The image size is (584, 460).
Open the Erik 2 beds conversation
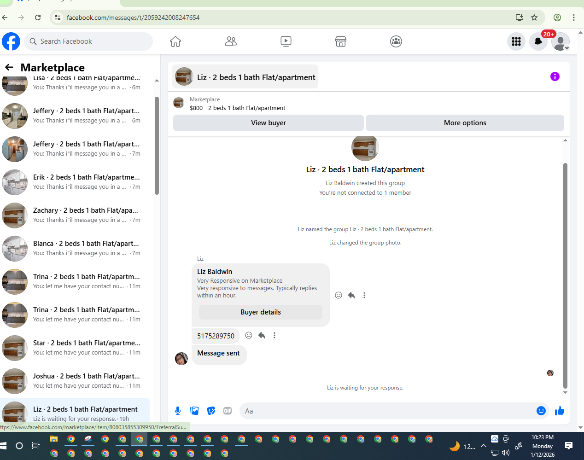click(x=76, y=182)
